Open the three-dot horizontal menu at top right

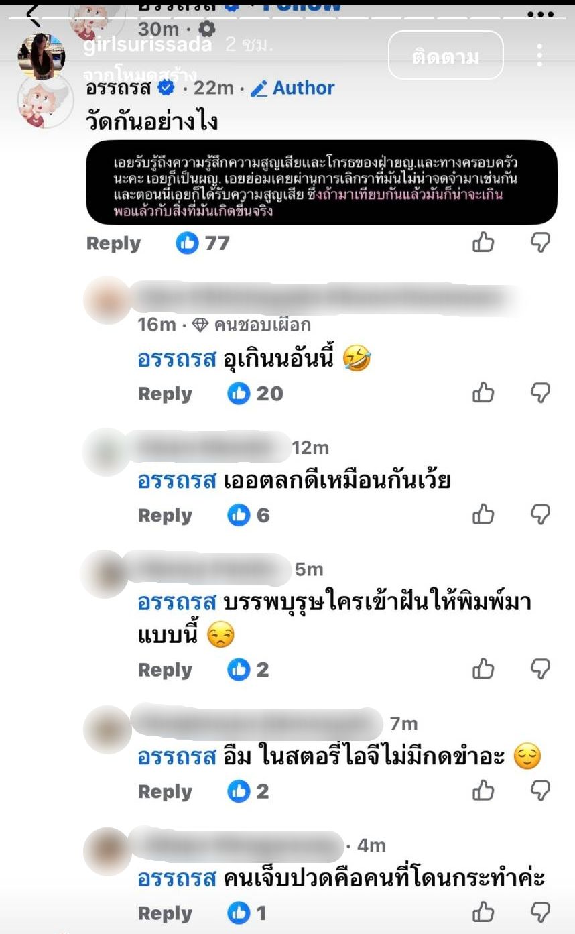point(540,15)
